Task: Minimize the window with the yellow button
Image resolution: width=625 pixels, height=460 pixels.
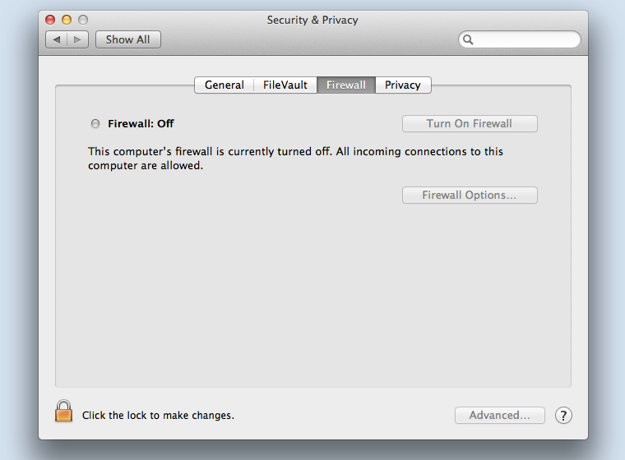Action: (x=67, y=20)
